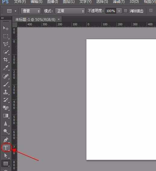156x171 pixels.
Task: Select the Move tool
Action: coord(6,28)
